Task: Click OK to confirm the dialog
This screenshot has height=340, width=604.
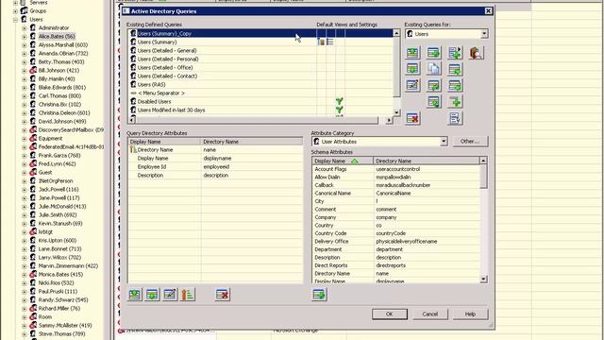Action: [x=390, y=314]
